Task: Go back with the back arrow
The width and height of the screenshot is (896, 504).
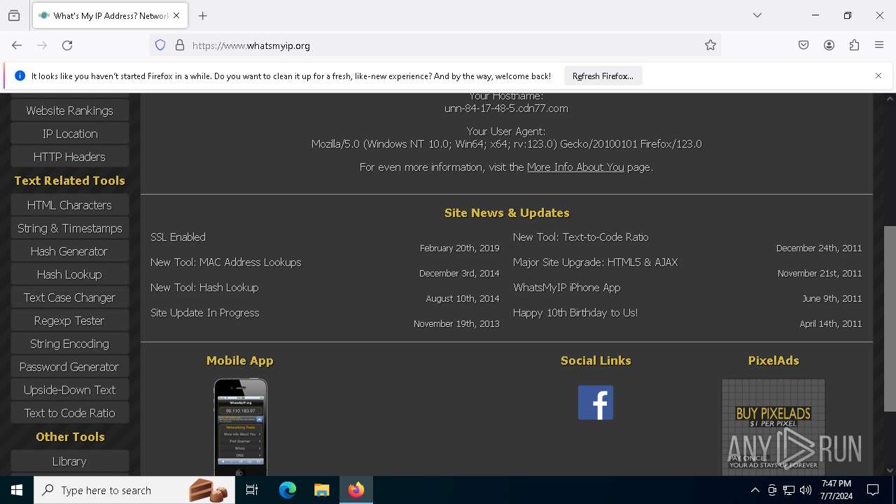Action: point(17,45)
